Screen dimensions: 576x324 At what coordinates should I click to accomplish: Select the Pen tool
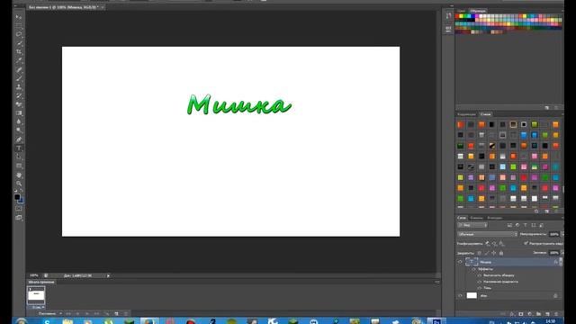tap(19, 139)
